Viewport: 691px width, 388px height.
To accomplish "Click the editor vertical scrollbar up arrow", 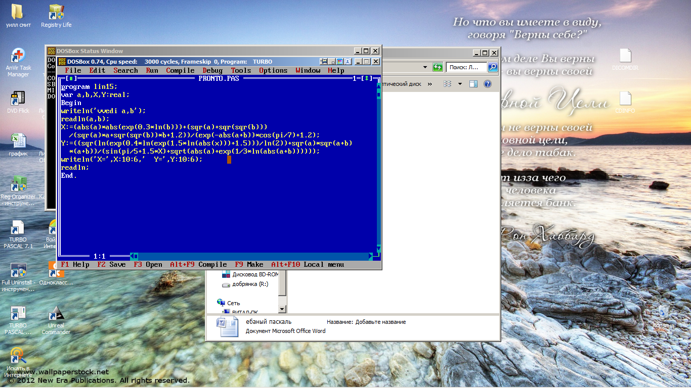I will coord(379,87).
